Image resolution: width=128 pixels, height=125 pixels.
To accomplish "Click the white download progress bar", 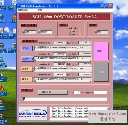I will tap(66, 99).
